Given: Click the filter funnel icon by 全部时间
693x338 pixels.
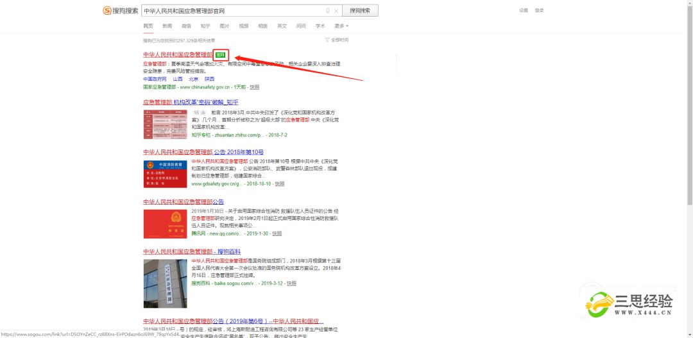Looking at the screenshot, I should (x=327, y=40).
